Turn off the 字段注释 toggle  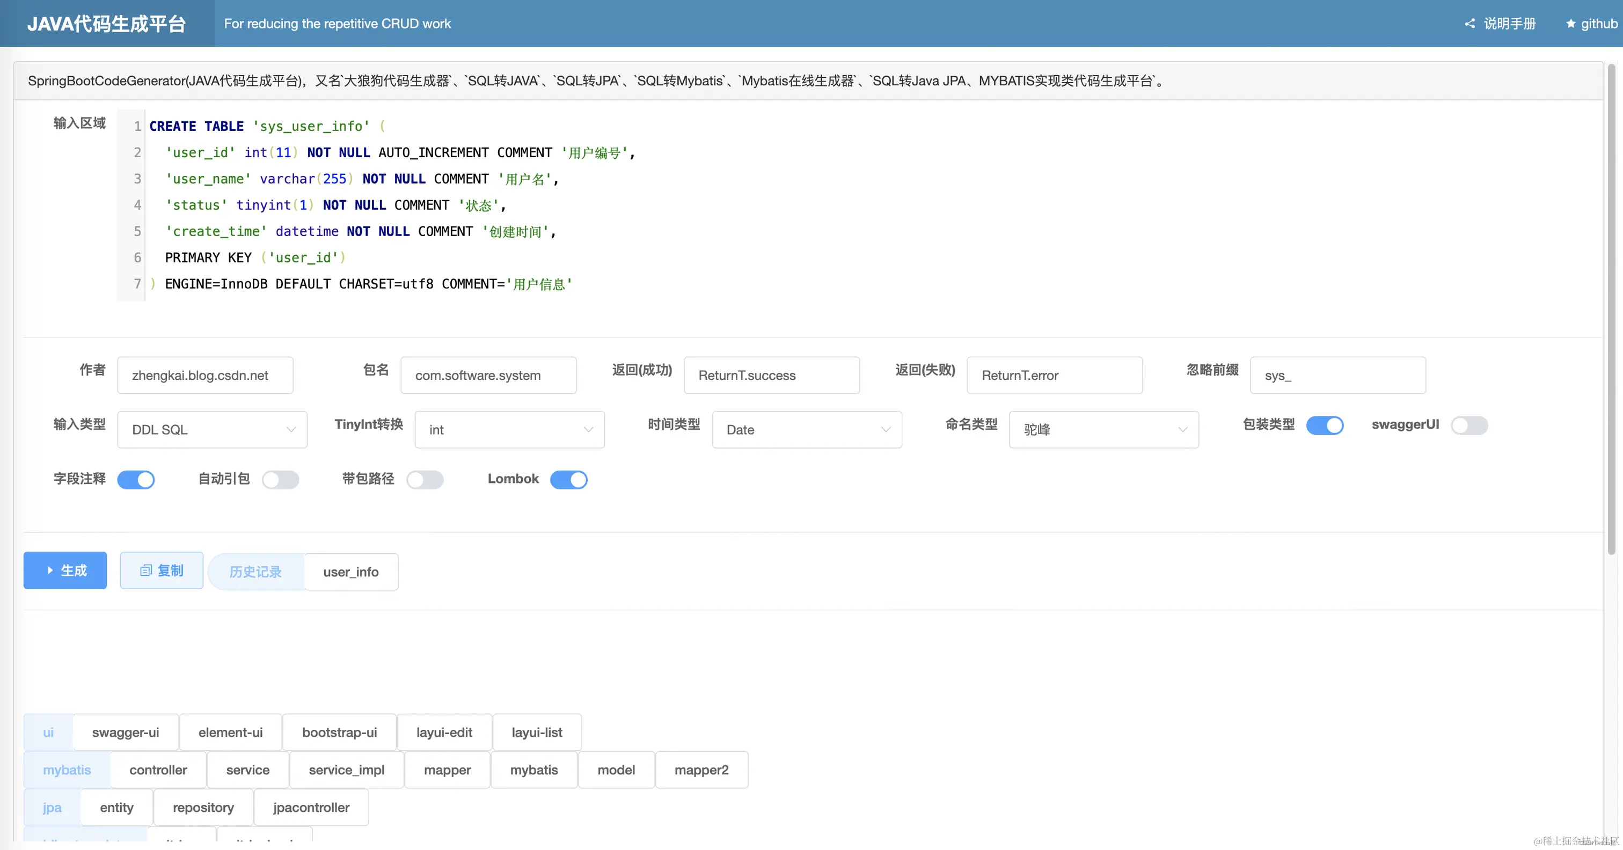pyautogui.click(x=136, y=480)
